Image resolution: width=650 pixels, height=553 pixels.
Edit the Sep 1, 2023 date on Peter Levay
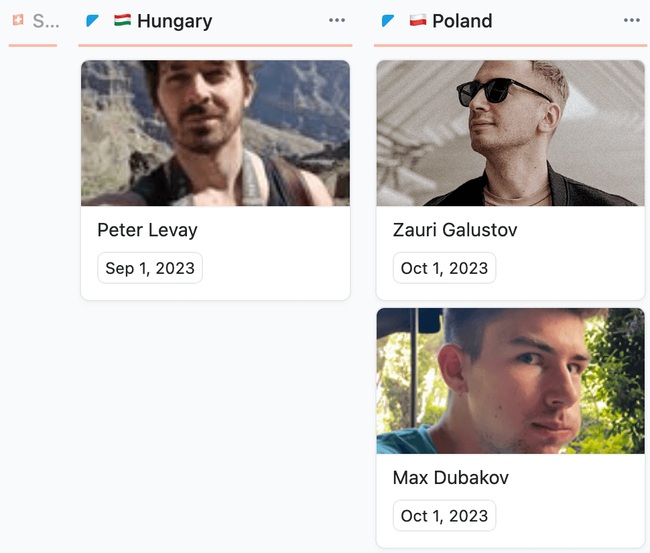(x=150, y=268)
